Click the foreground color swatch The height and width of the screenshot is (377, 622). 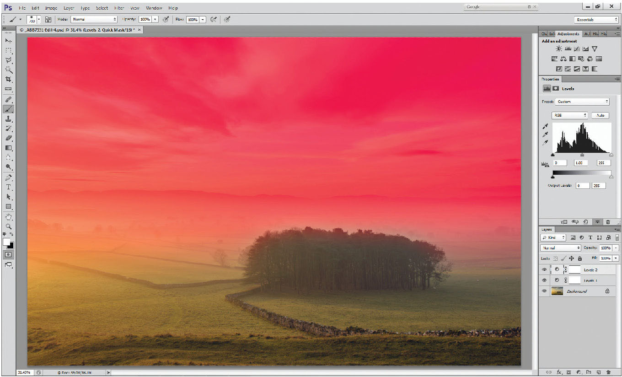(x=6, y=242)
